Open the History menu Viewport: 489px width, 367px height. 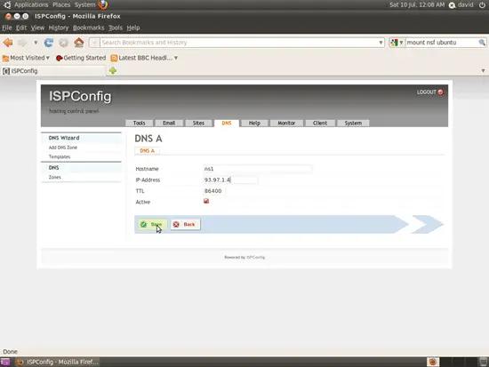[59, 28]
